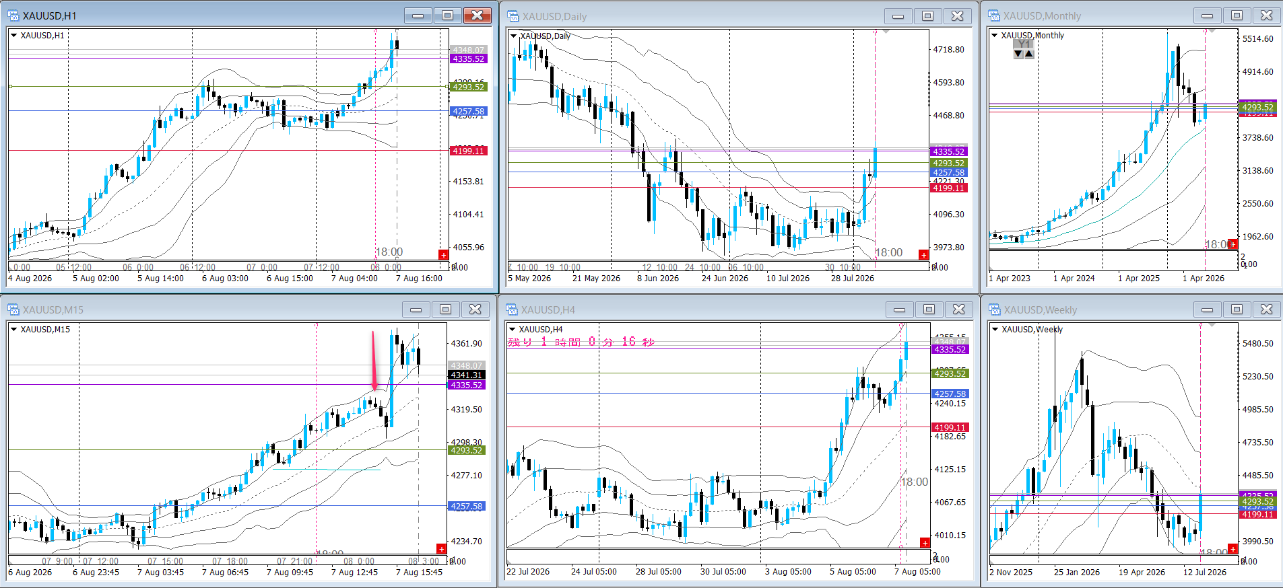Minimize the XAUUSD,Daily chart window
This screenshot has width=1283, height=588.
coord(898,16)
